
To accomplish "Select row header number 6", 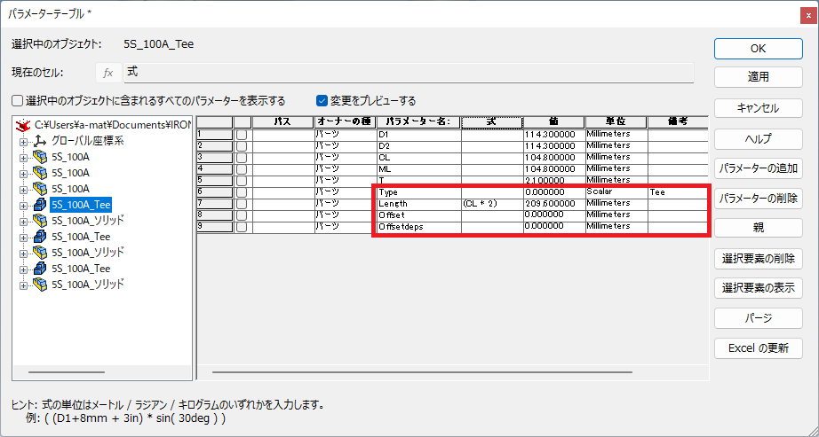I will pyautogui.click(x=214, y=191).
